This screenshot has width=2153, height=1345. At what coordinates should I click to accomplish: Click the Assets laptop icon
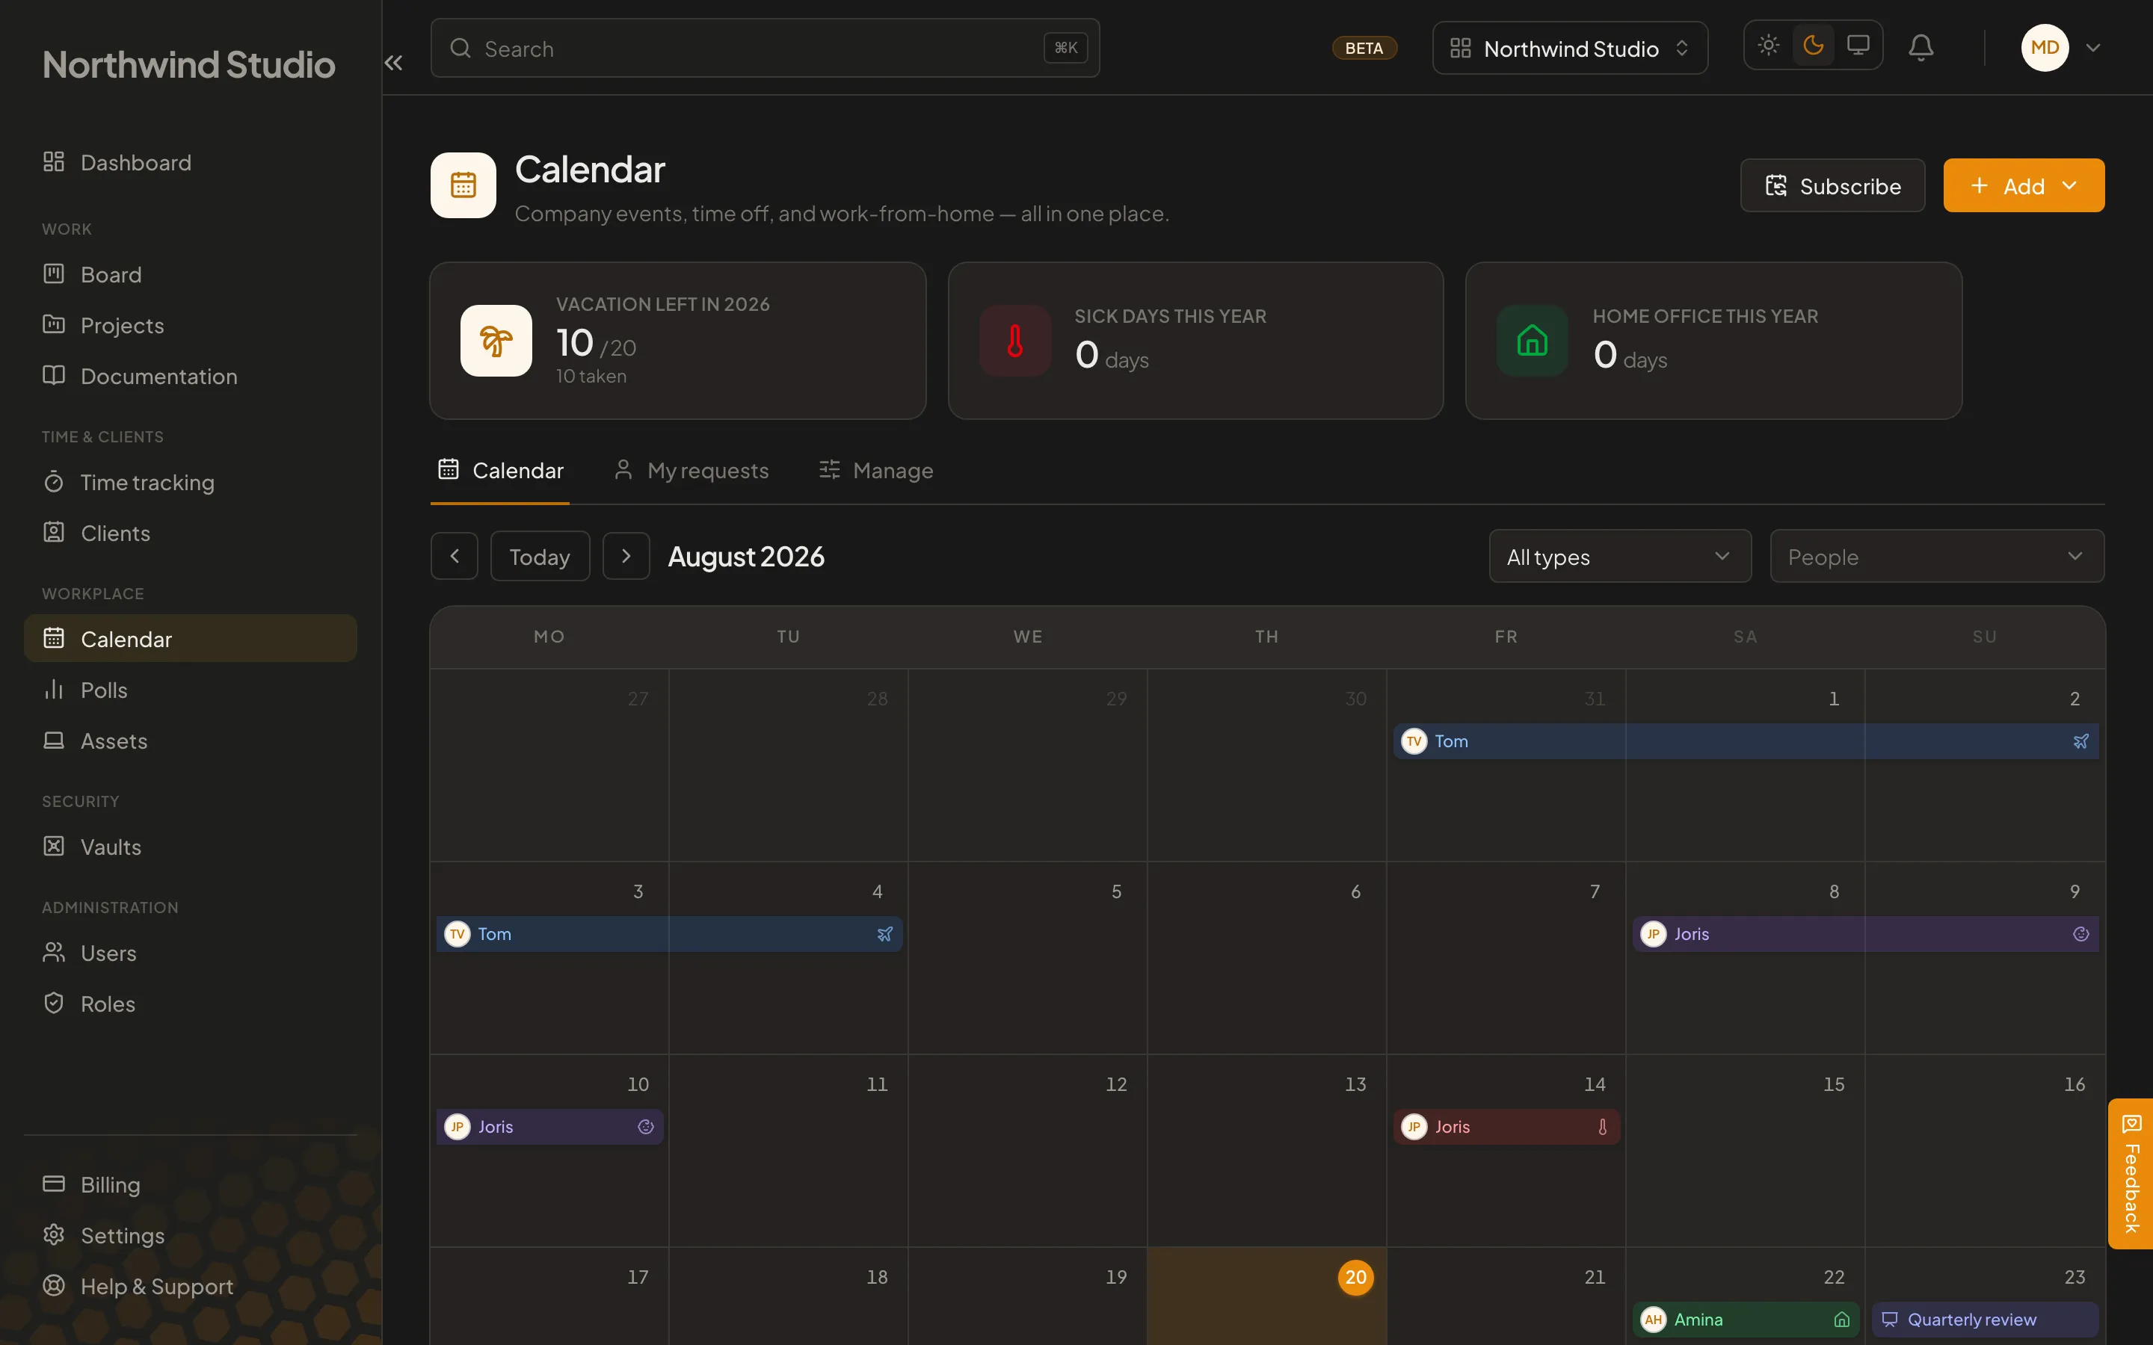pyautogui.click(x=55, y=740)
